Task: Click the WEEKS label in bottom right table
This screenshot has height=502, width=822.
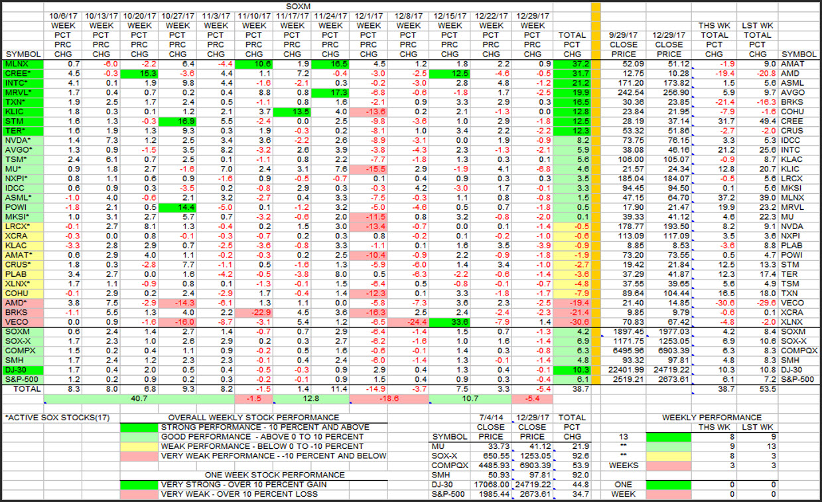Action: tap(622, 465)
